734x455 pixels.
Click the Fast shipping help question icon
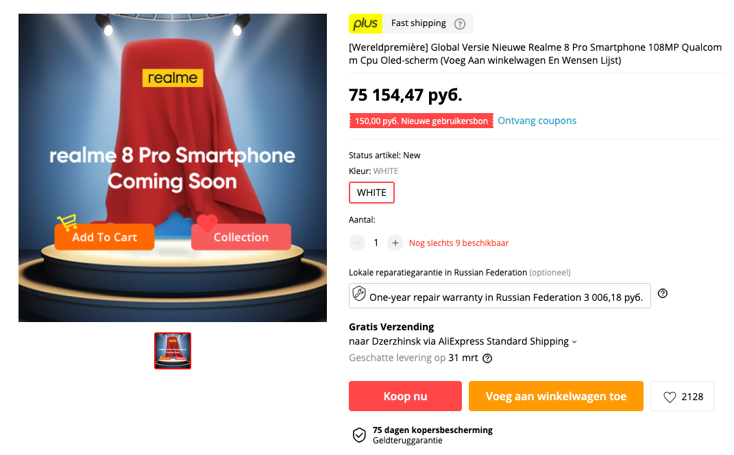(460, 24)
